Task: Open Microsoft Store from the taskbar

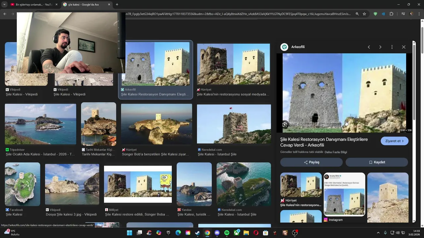Action: point(265,233)
